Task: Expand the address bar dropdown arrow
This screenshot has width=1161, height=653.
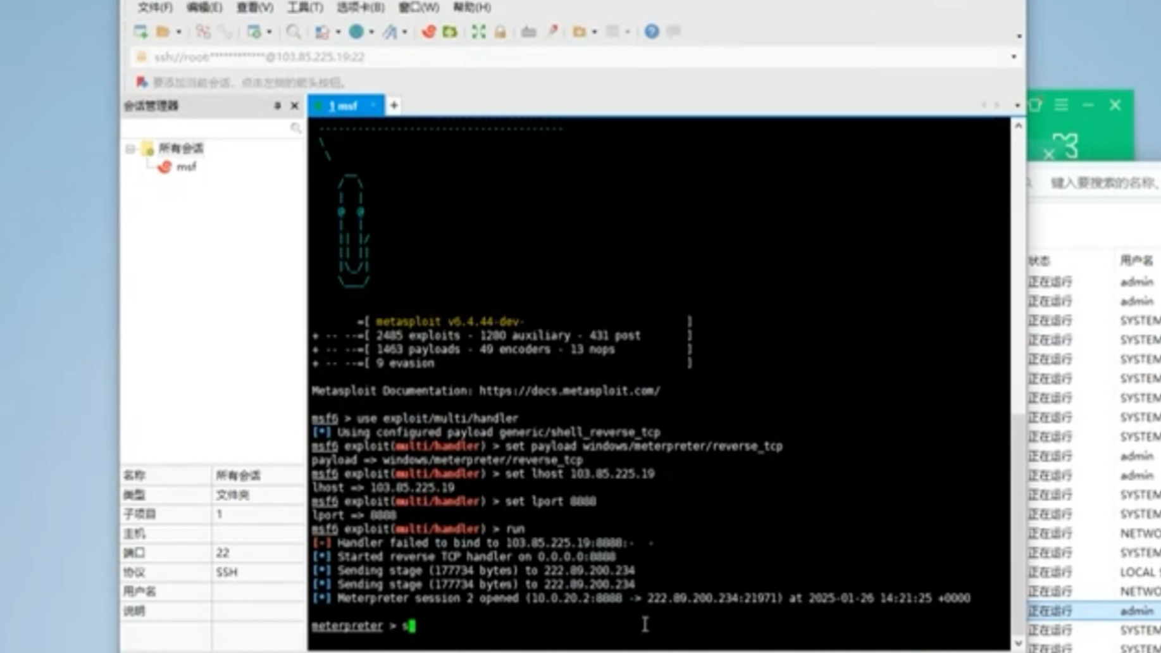Action: [1014, 57]
